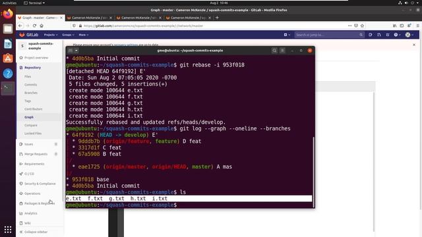Switch to fourth Cameron McKenzie Firefox tab
The image size is (422, 237).
pyautogui.click(x=189, y=18)
